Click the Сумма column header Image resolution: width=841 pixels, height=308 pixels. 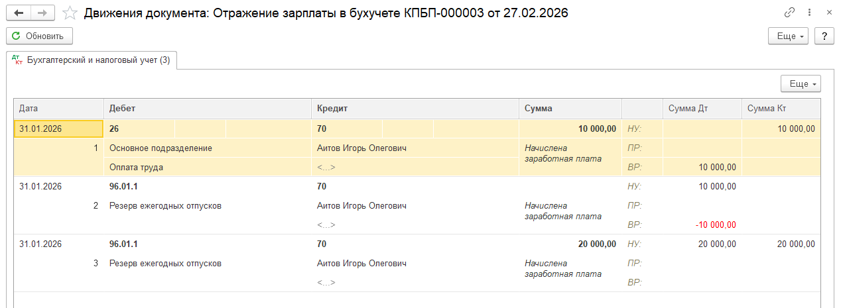tap(570, 108)
